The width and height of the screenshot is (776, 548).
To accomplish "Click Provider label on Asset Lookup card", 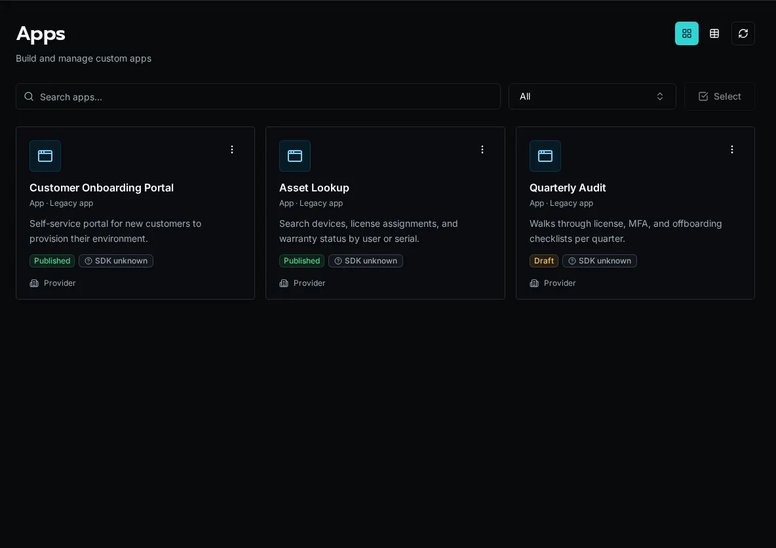I will tap(309, 283).
